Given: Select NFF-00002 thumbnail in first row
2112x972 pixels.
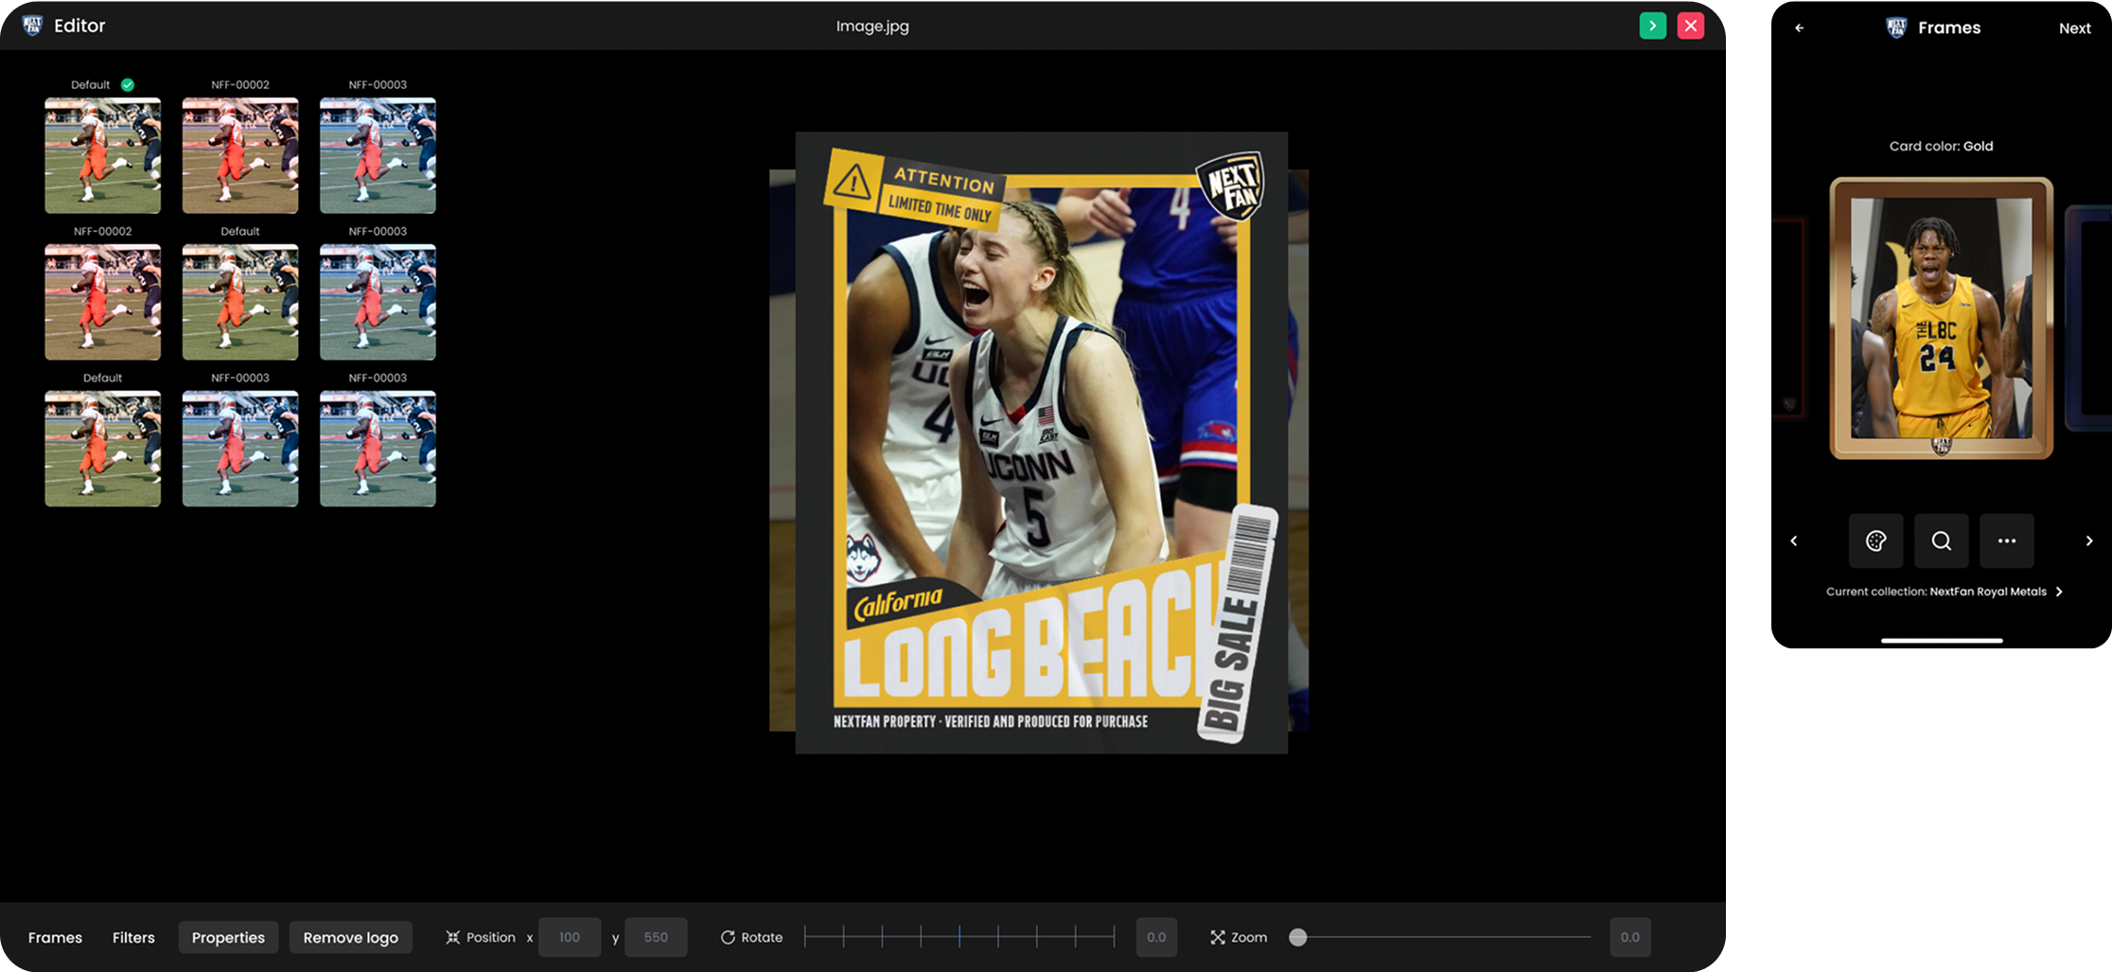Looking at the screenshot, I should 240,155.
